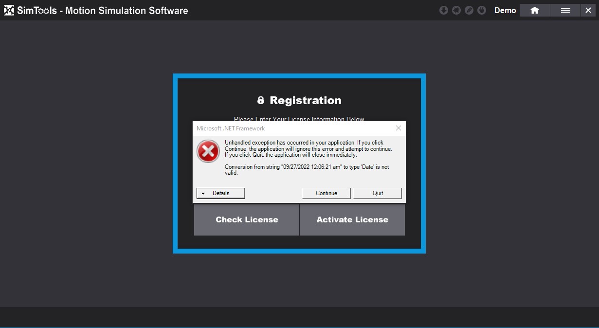Click the Check License button

click(x=247, y=220)
